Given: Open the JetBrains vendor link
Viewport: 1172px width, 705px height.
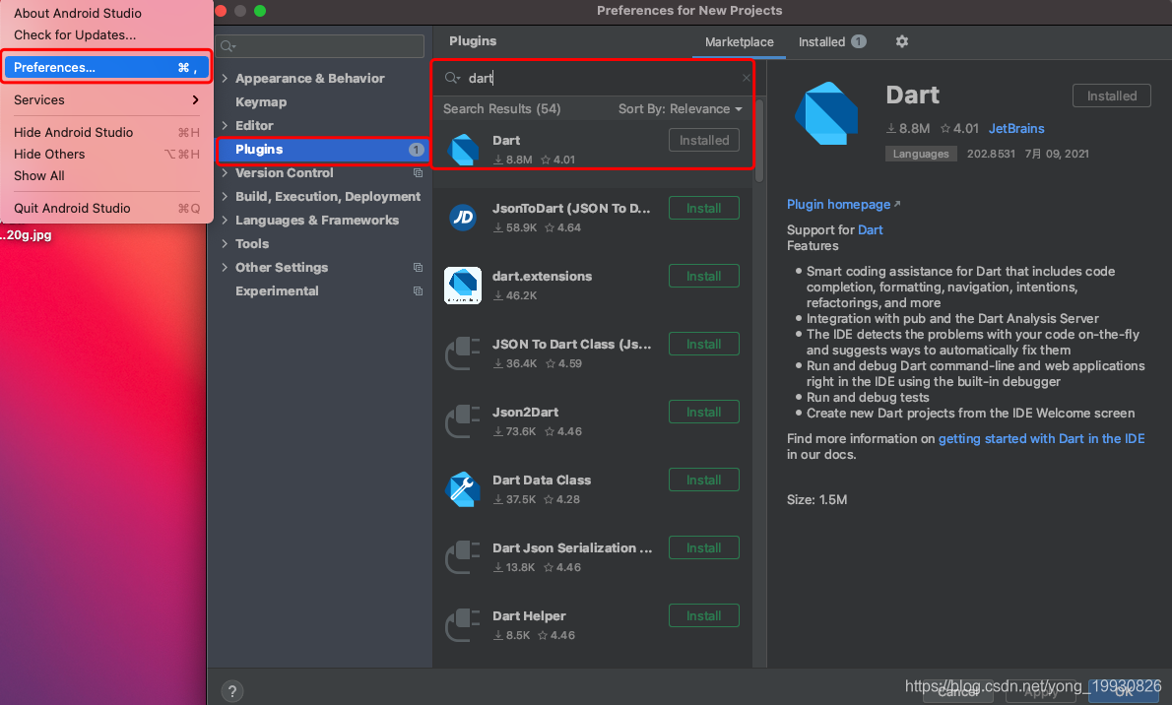Looking at the screenshot, I should click(1016, 129).
